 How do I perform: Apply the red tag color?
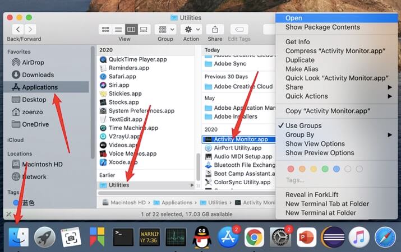coord(291,169)
